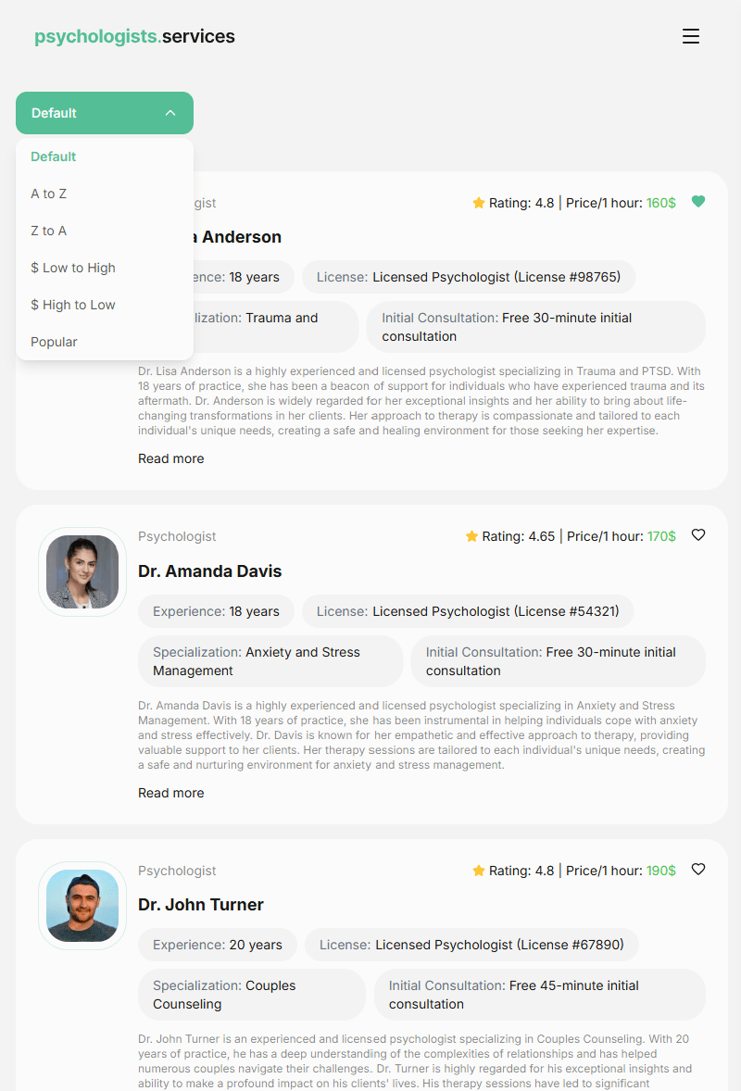
Task: Toggle heart favorite for Dr. John Turner
Action: click(697, 869)
